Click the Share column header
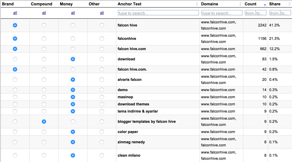 point(275,4)
